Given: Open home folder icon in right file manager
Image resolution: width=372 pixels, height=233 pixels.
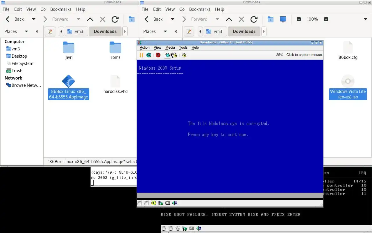Looking at the screenshot, I should [x=271, y=19].
